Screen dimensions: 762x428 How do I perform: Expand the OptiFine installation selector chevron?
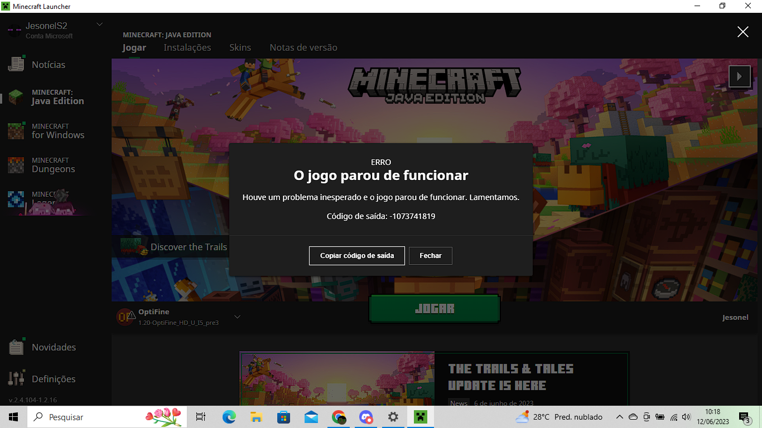pos(237,317)
